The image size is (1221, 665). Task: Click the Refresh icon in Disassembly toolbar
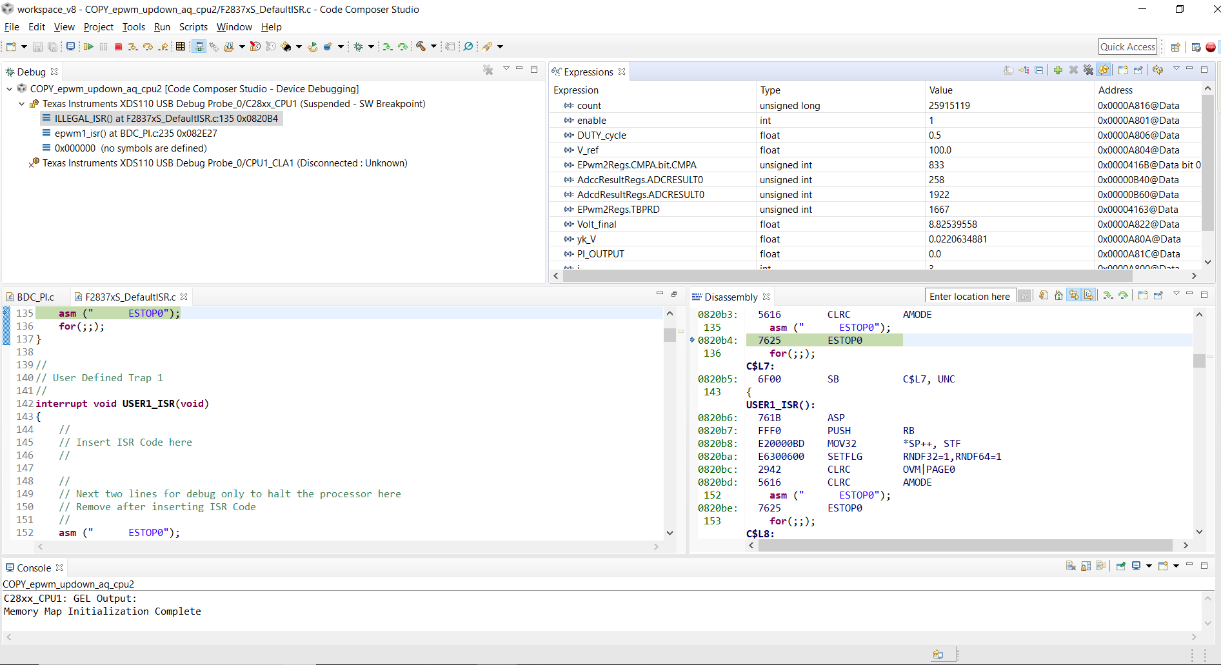click(1044, 295)
